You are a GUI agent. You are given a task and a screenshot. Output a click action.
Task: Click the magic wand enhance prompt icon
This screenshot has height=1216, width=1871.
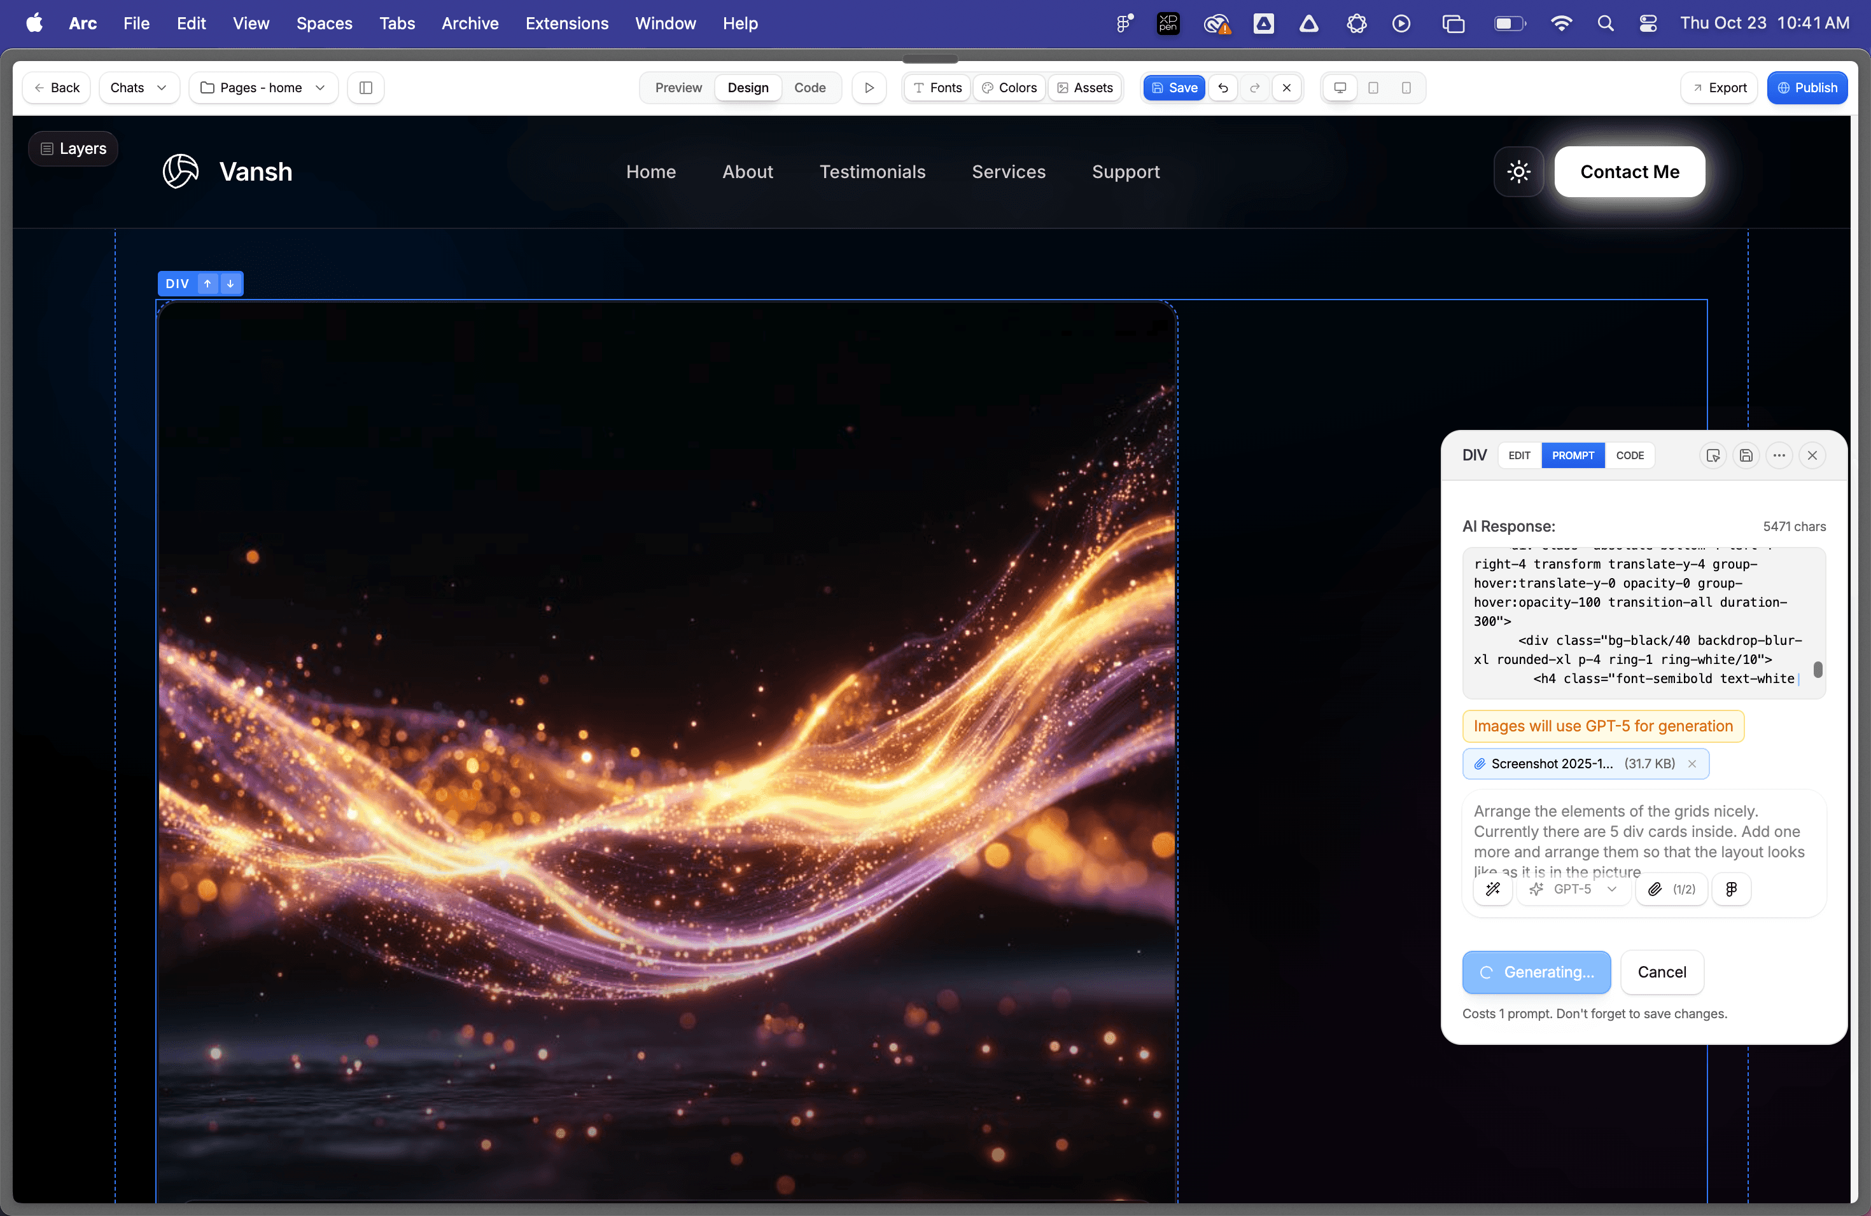click(x=1493, y=889)
